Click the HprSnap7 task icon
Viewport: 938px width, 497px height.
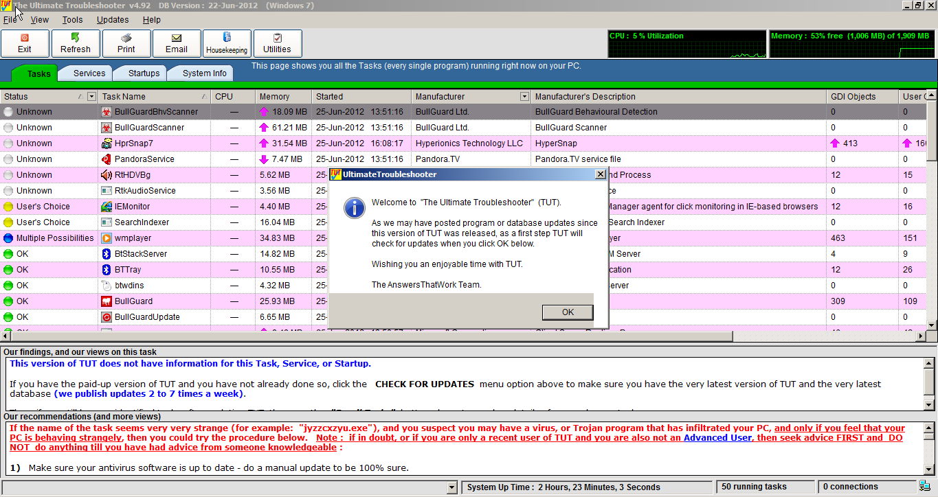pyautogui.click(x=107, y=143)
